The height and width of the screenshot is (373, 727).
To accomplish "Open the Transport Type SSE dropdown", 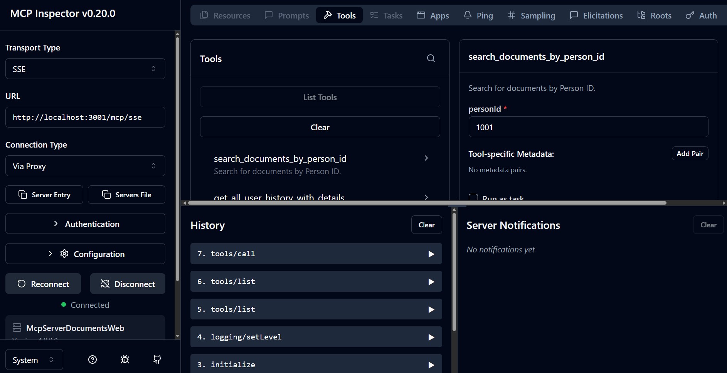I will click(x=85, y=69).
